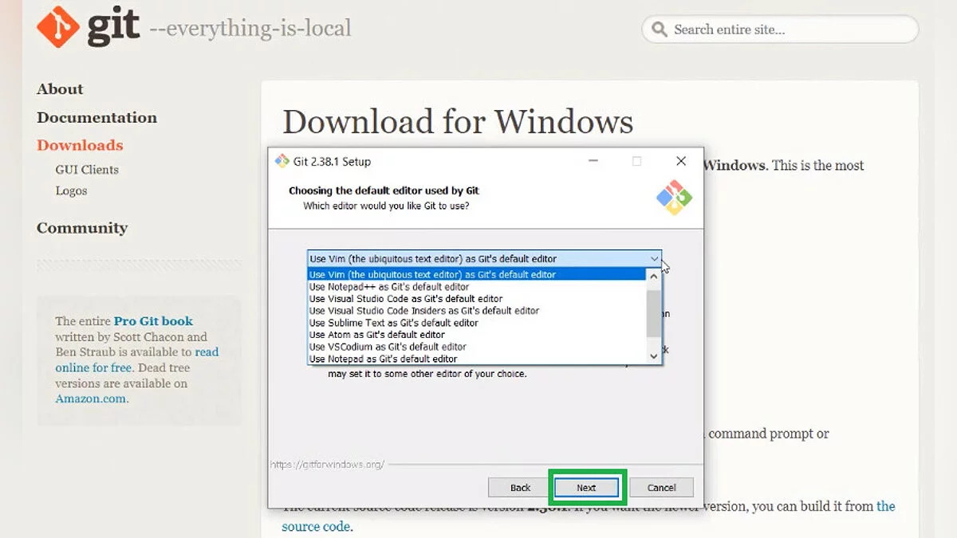Click the editor list scrollbar thumb
Screen dimensions: 957x538
pos(654,314)
